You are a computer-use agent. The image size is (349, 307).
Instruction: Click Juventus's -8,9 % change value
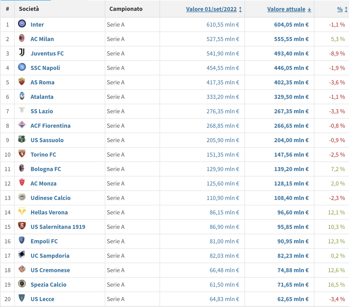coord(337,53)
